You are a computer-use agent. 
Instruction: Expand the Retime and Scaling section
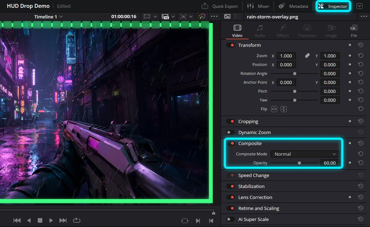point(259,209)
